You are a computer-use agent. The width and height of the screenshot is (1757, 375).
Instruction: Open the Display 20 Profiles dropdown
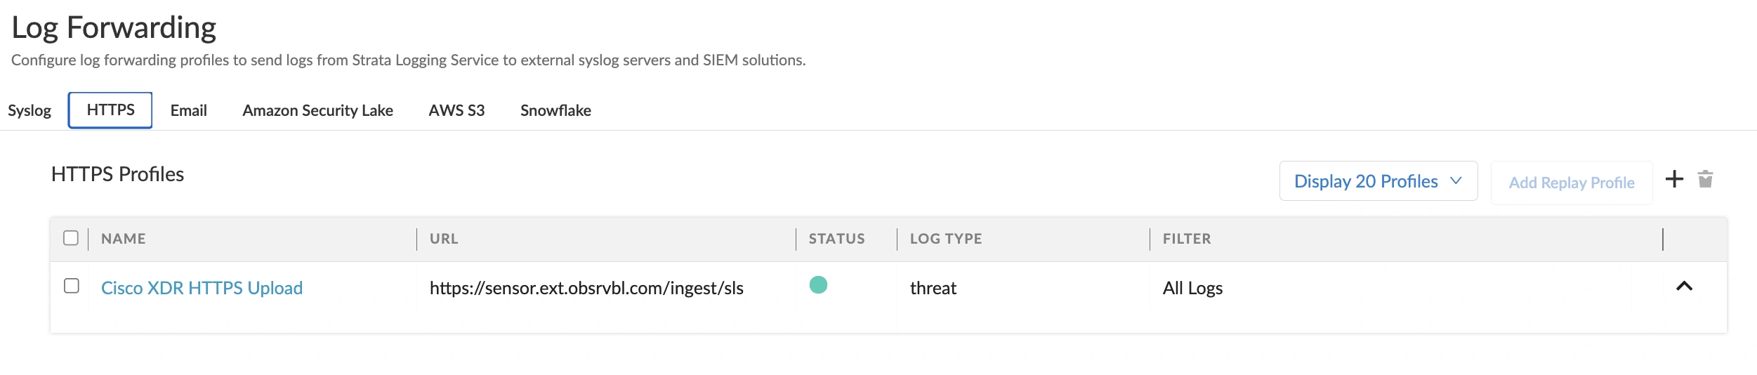tap(1378, 181)
